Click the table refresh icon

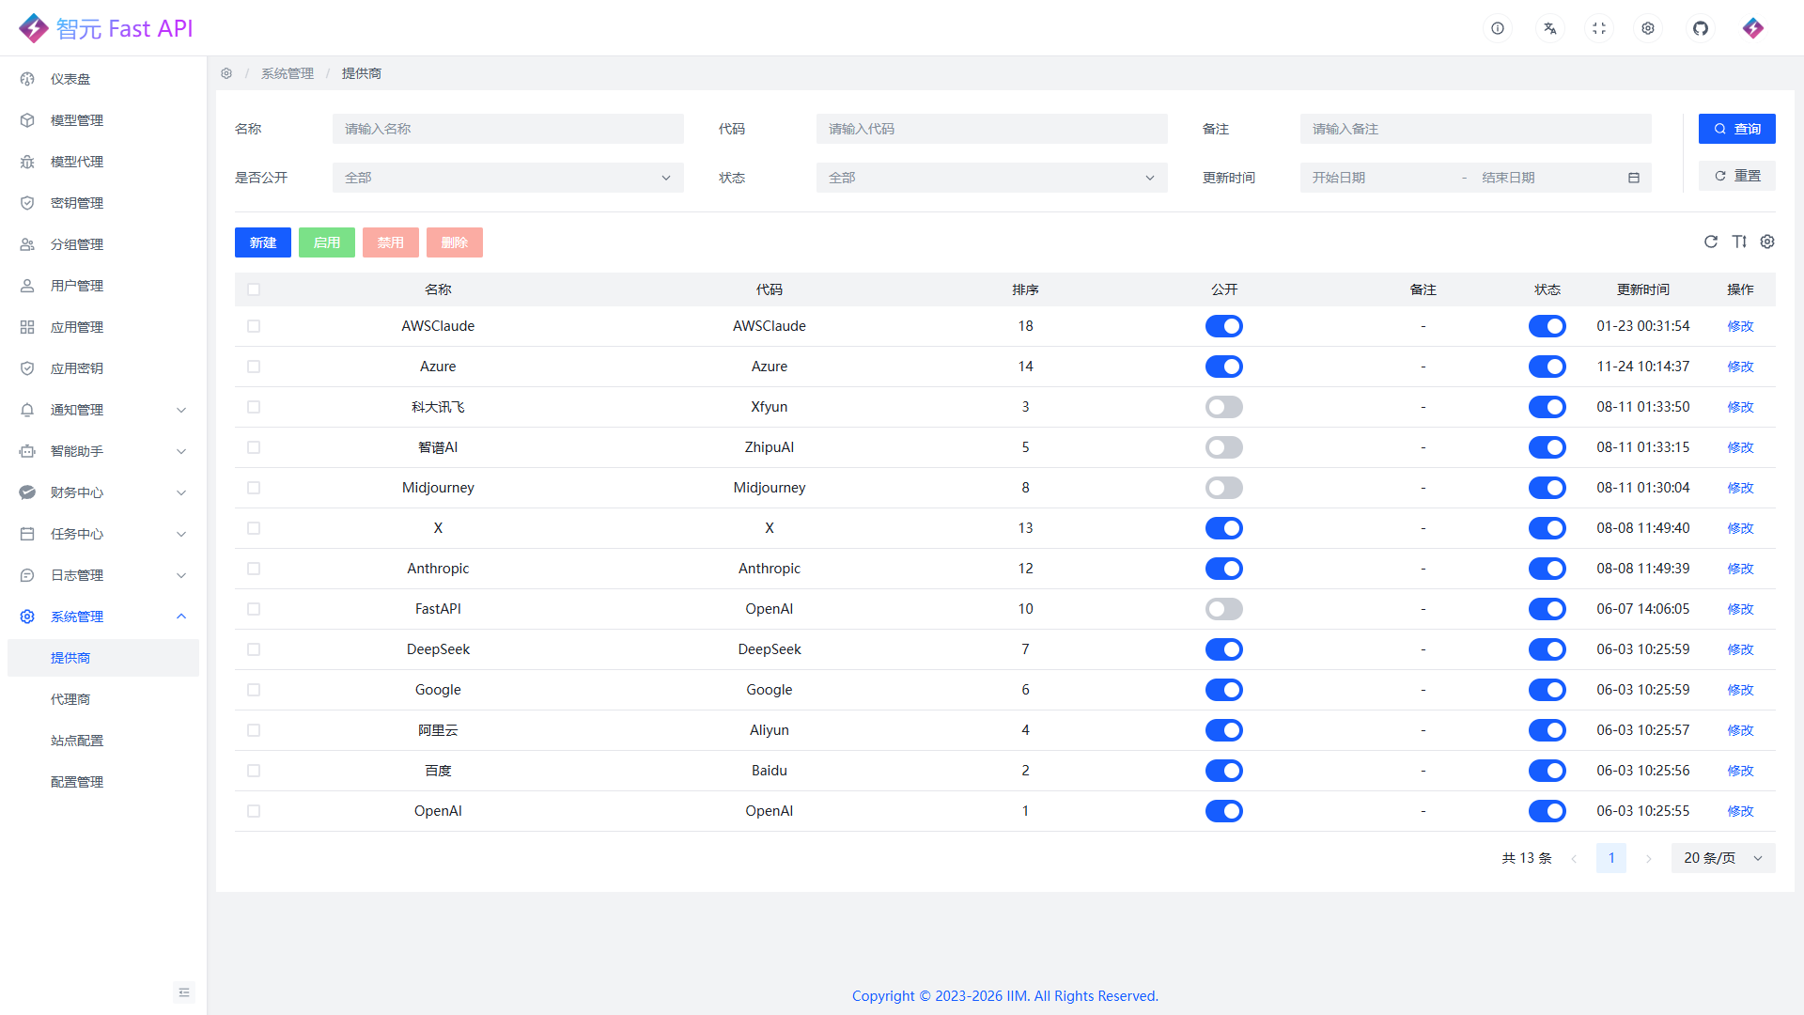1710,242
